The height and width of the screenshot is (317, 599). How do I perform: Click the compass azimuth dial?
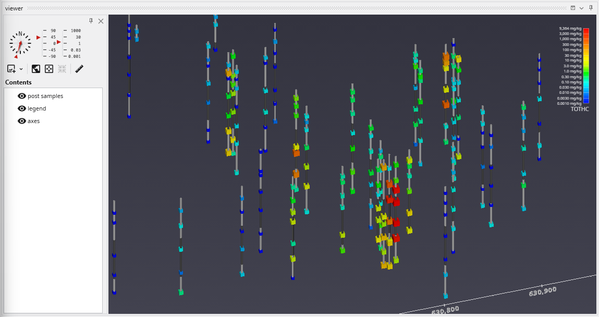point(20,44)
